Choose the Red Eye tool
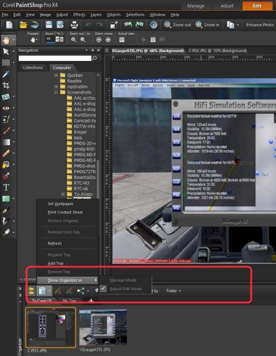The width and height of the screenshot is (276, 356). click(6, 108)
